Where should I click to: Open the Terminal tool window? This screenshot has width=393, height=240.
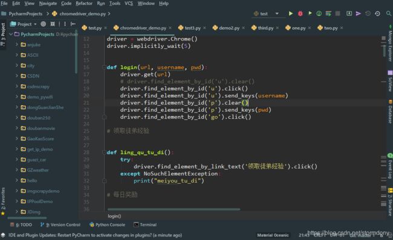click(145, 225)
